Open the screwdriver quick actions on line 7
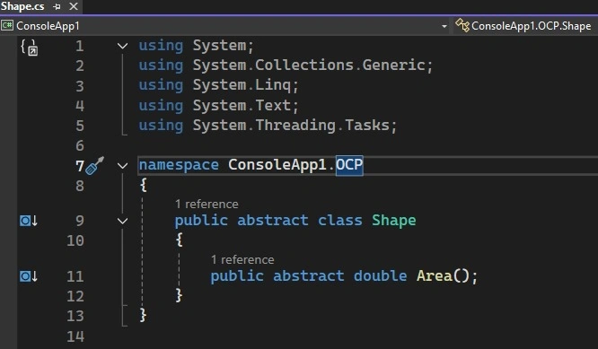This screenshot has height=349, width=598. 94,165
